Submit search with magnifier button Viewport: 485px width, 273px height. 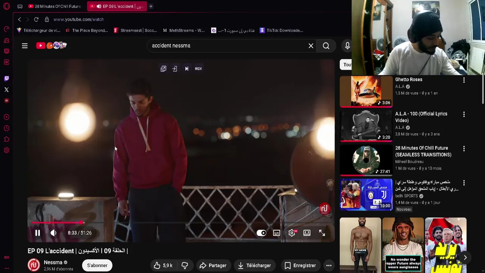pos(326,46)
